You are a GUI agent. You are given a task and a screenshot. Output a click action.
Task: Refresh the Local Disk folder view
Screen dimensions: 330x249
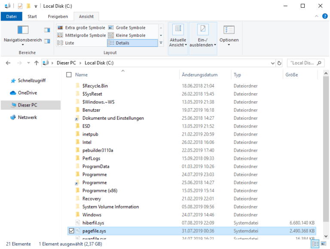pos(279,63)
